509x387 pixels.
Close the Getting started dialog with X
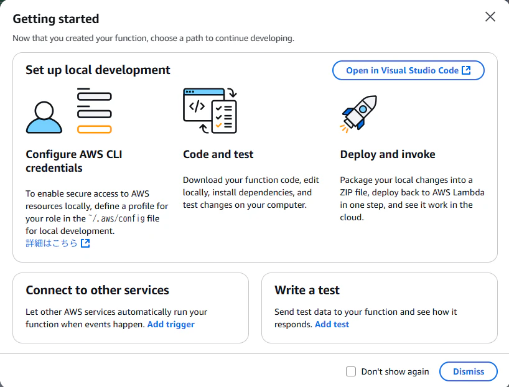tap(490, 17)
